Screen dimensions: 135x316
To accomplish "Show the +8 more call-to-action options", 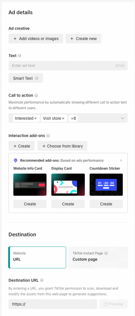I will (73, 118).
